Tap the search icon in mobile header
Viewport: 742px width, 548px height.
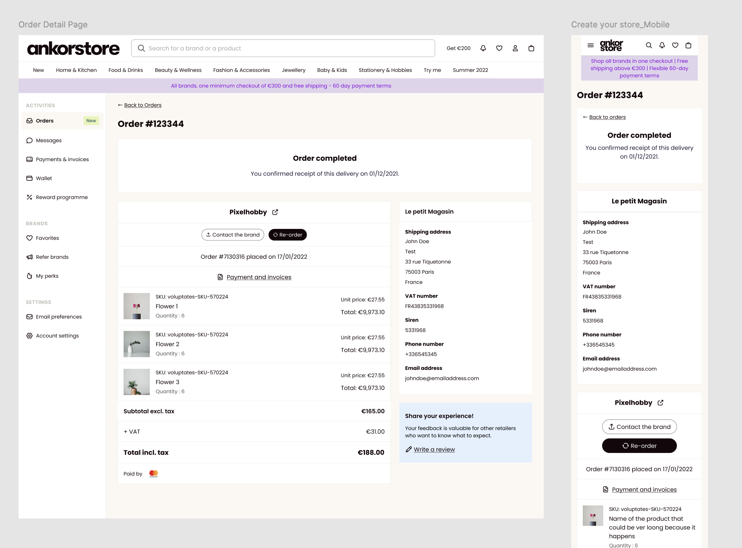tap(649, 45)
